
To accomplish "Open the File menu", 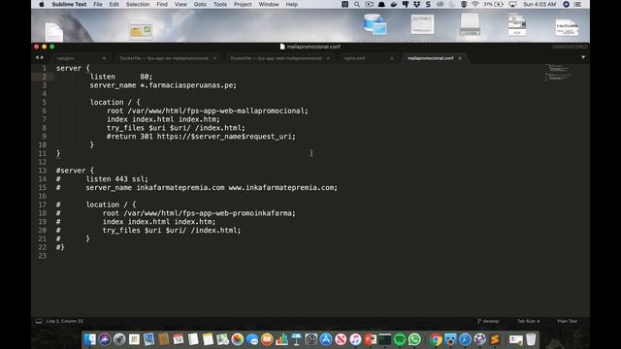I will 98,4.
